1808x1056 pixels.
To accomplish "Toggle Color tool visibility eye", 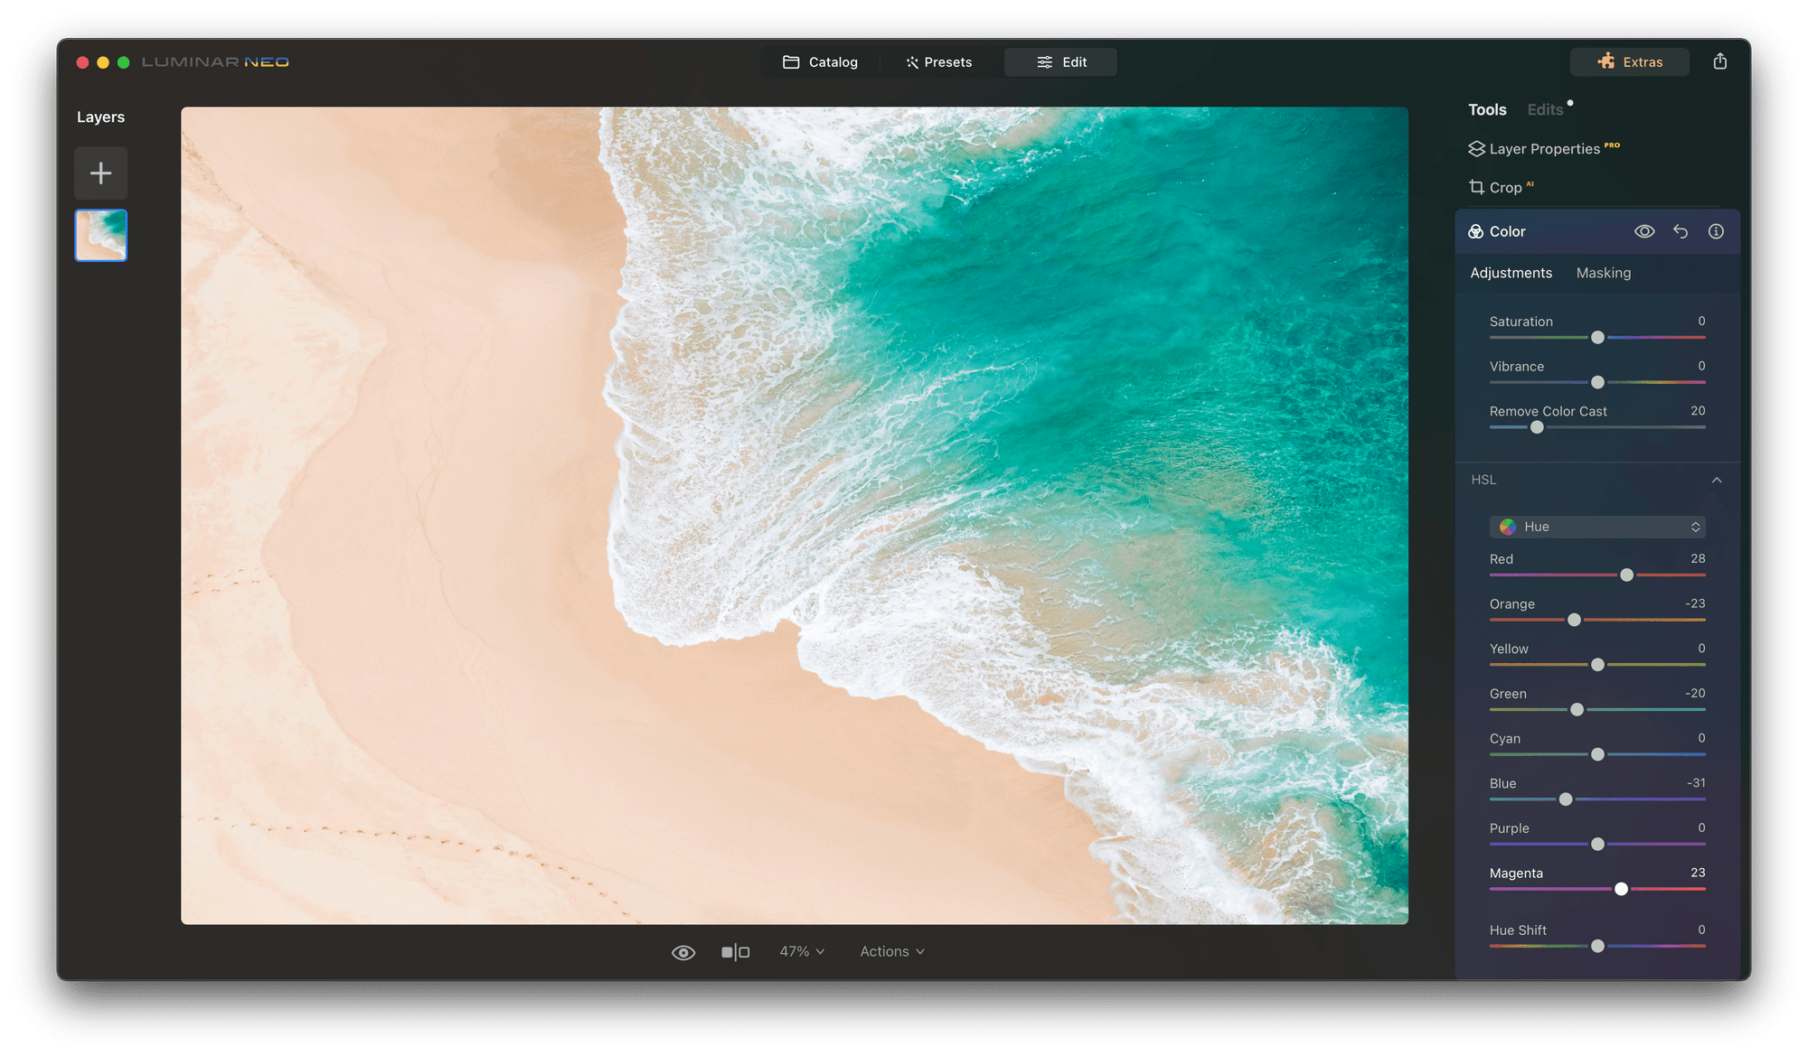I will pos(1644,231).
